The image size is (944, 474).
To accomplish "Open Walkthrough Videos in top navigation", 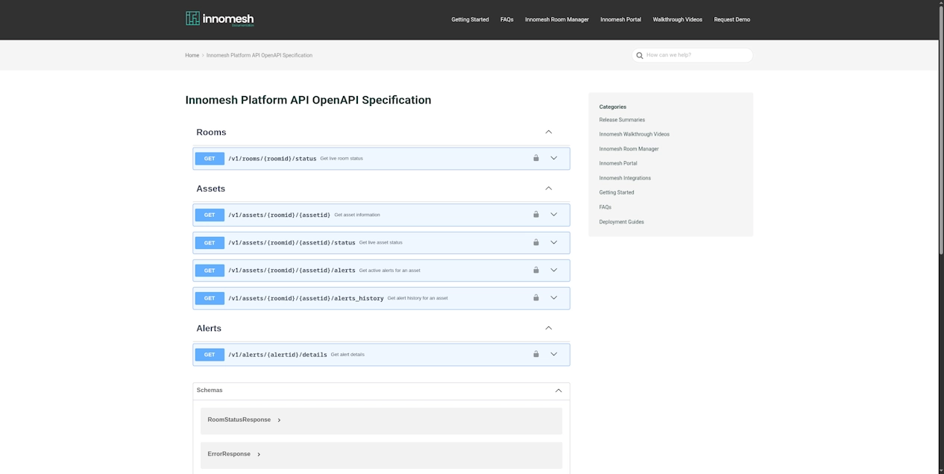I will 677,19.
